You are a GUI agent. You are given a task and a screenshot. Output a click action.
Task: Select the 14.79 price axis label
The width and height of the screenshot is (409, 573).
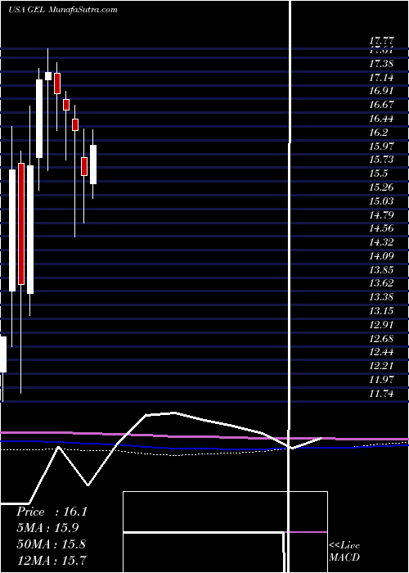[x=381, y=214]
